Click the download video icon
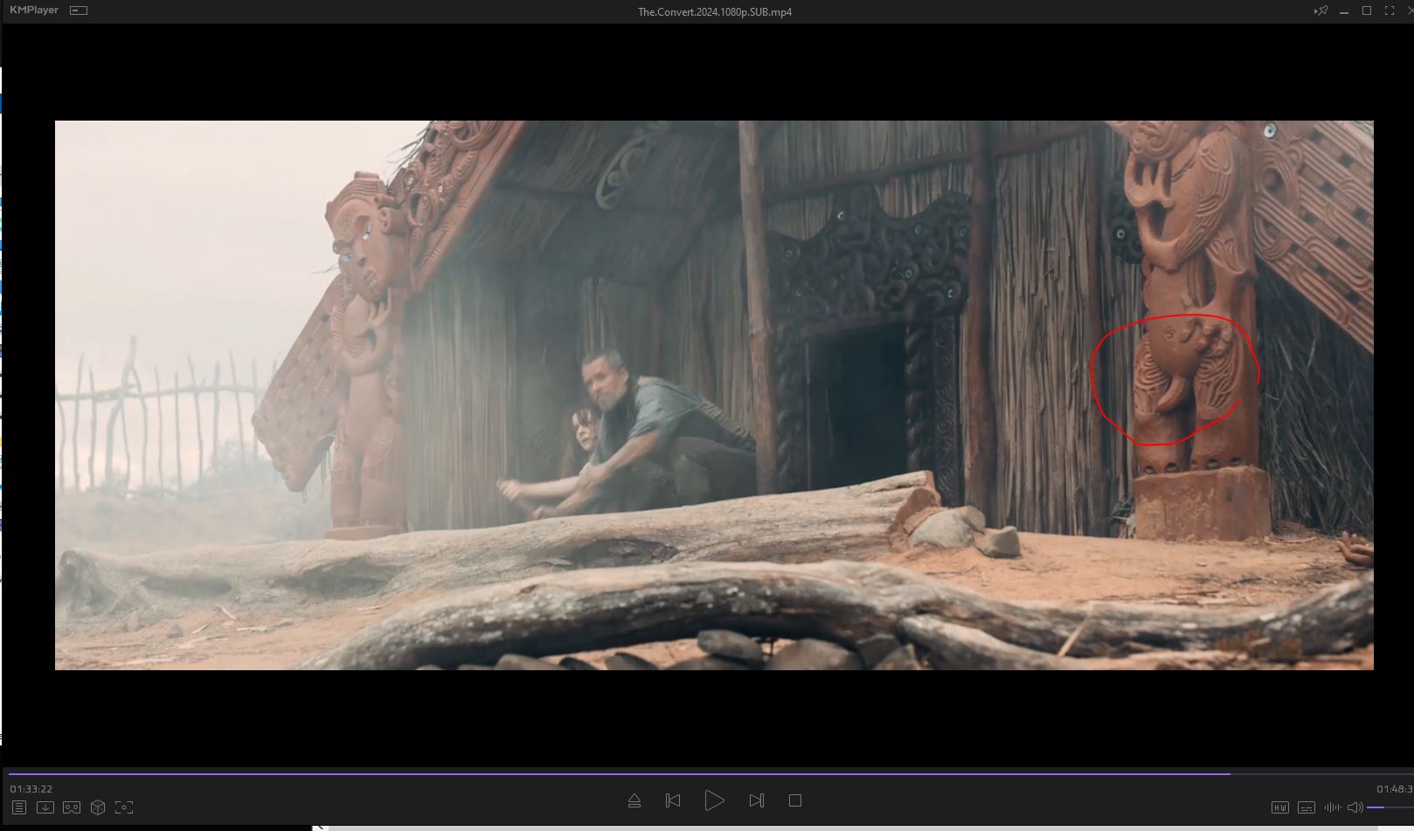This screenshot has height=831, width=1414. click(45, 807)
